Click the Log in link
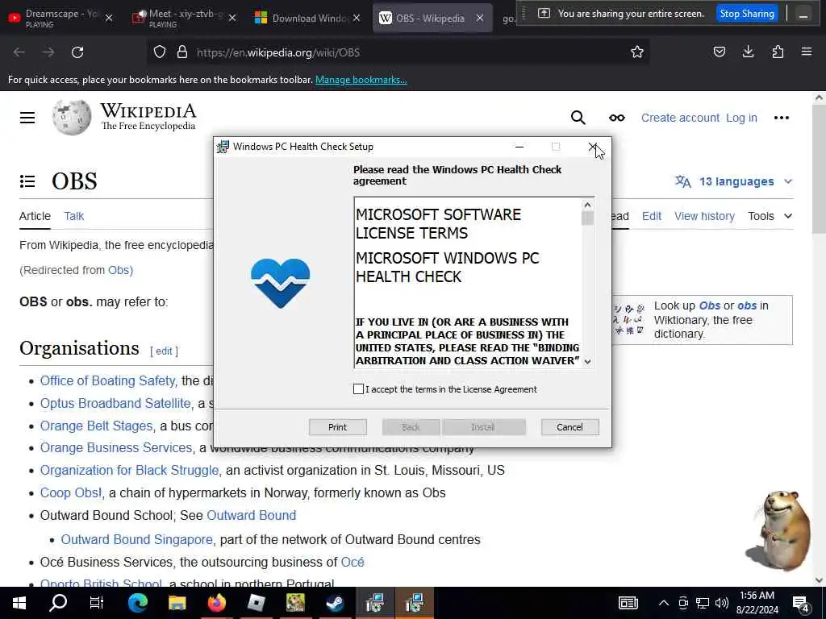The width and height of the screenshot is (826, 619). point(741,118)
